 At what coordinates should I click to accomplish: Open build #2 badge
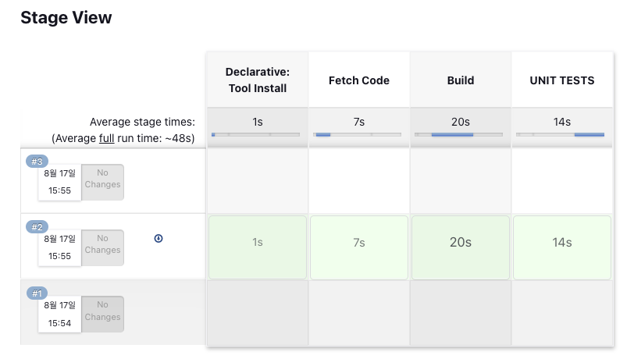click(37, 226)
